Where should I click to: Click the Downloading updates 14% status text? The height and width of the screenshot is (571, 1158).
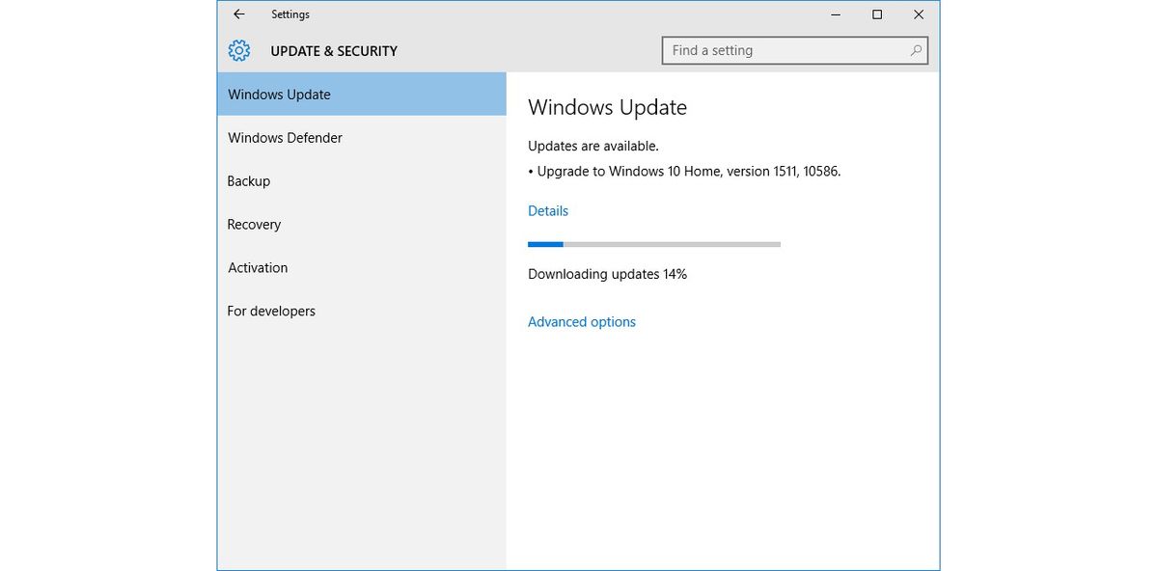tap(606, 274)
